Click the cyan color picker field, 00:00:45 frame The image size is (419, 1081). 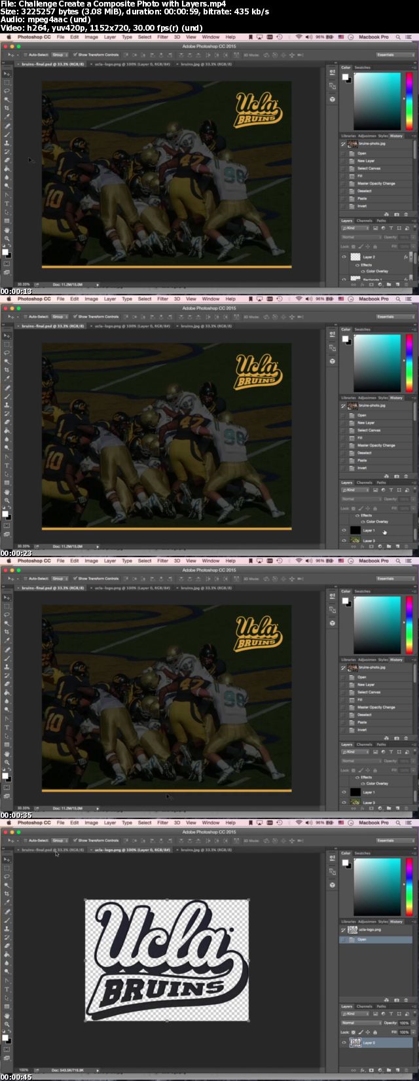(378, 887)
